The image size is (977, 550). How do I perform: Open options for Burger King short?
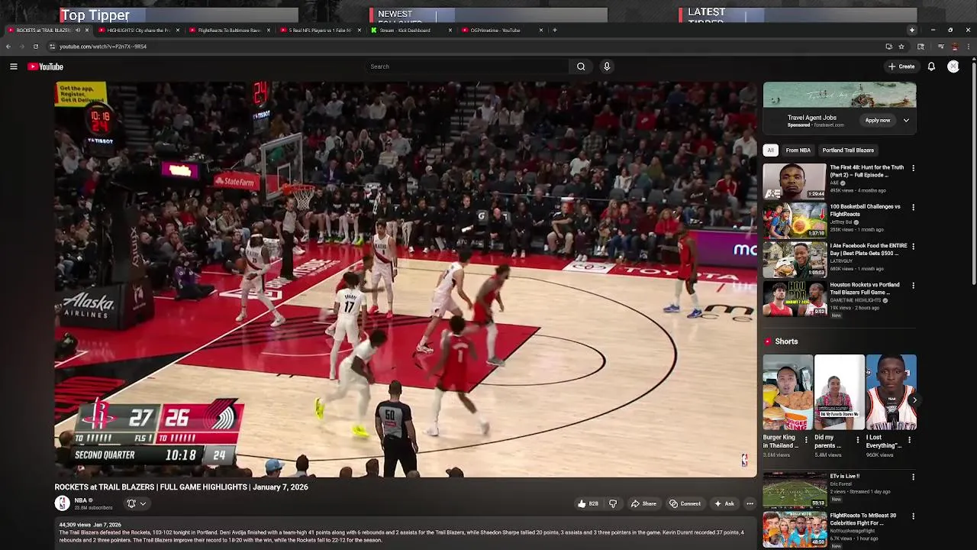point(806,440)
